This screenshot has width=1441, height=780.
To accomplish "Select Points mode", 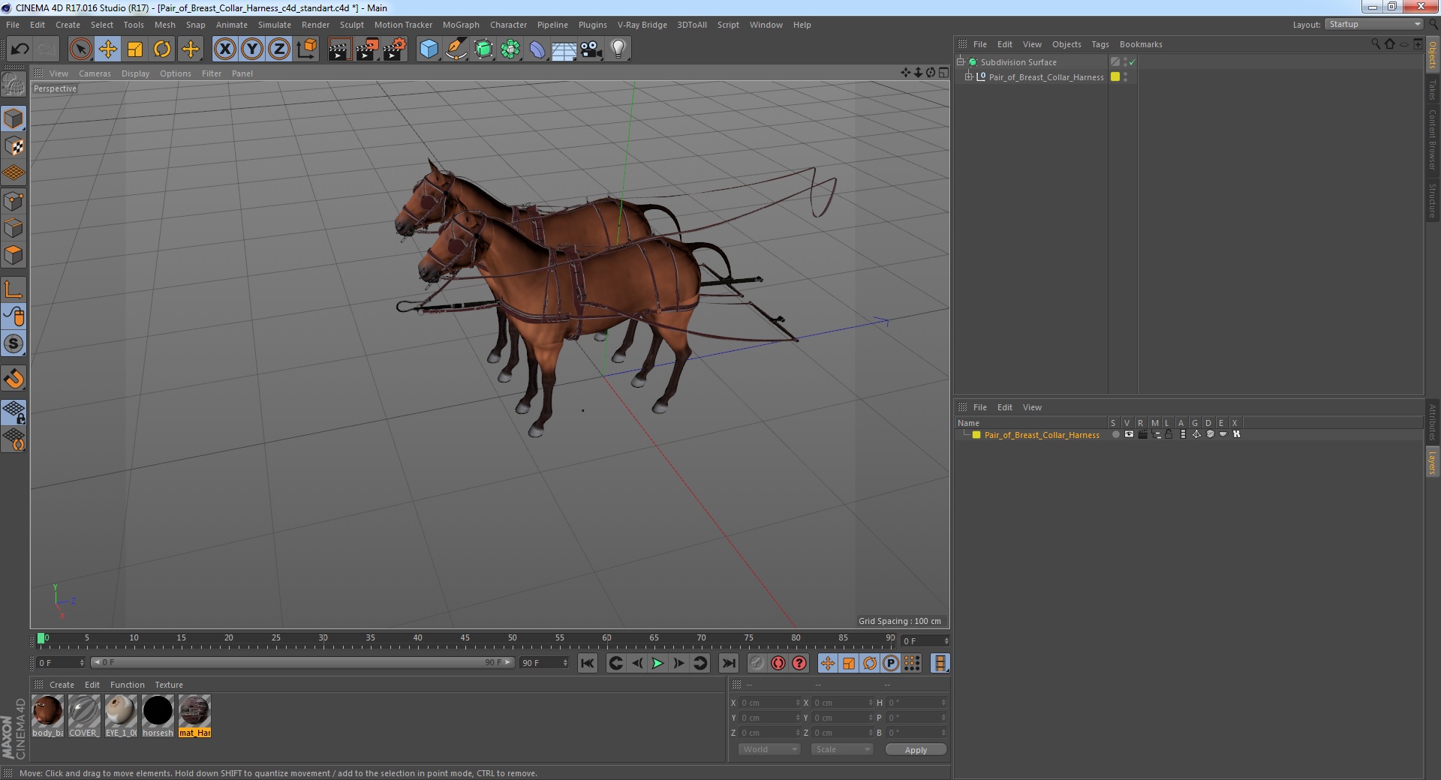I will 14,201.
